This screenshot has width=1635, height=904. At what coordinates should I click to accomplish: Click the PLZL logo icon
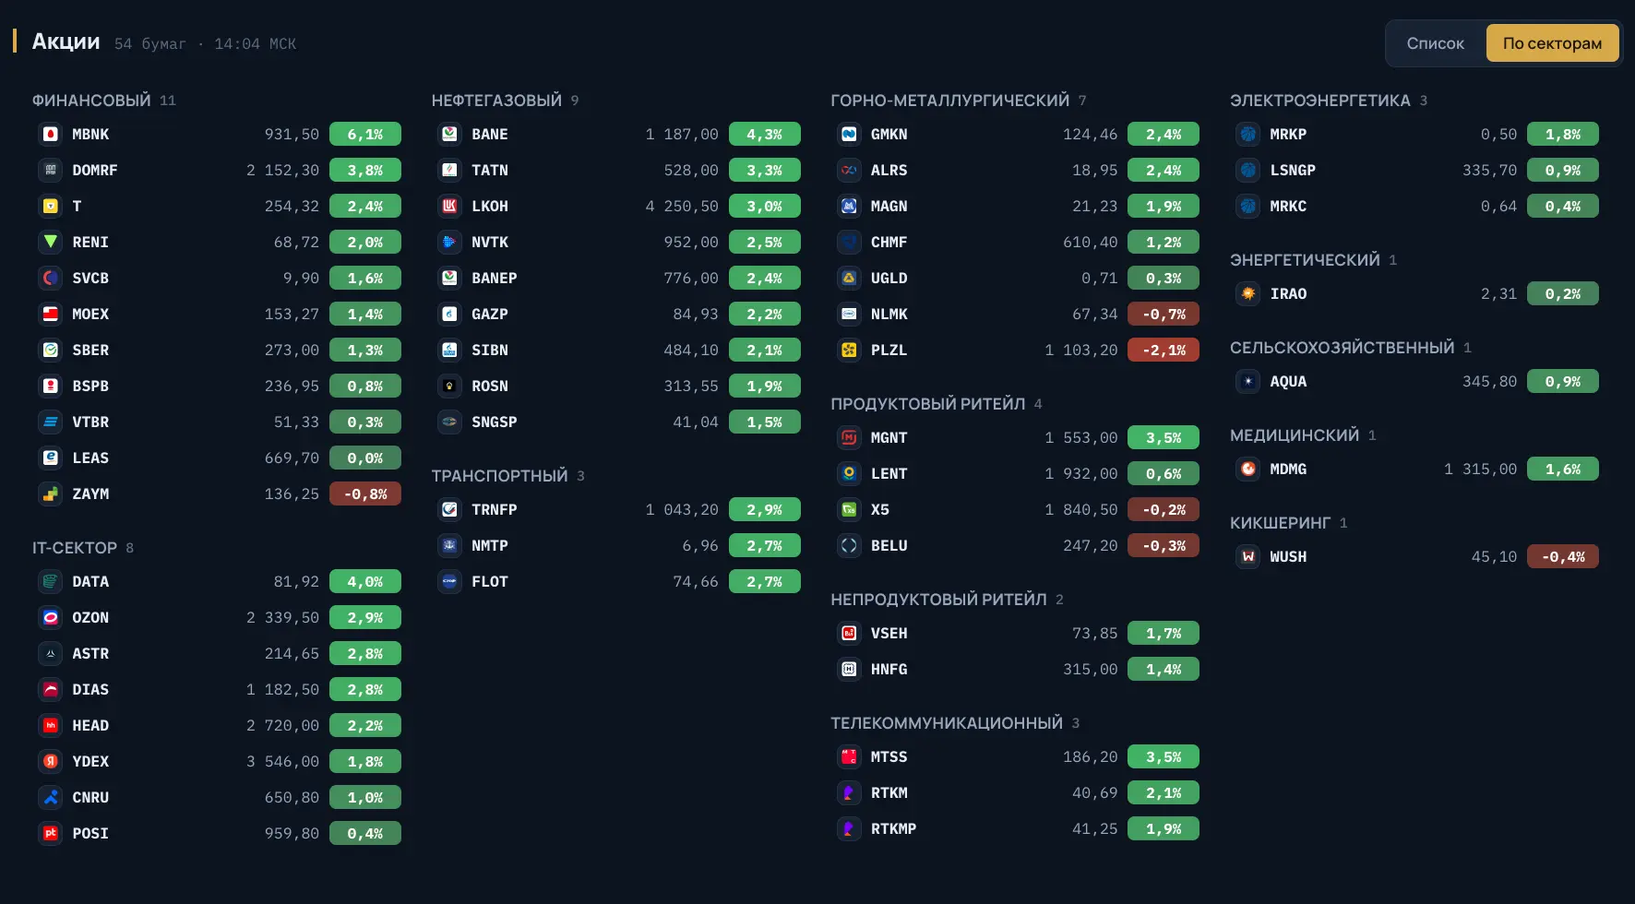click(x=849, y=351)
